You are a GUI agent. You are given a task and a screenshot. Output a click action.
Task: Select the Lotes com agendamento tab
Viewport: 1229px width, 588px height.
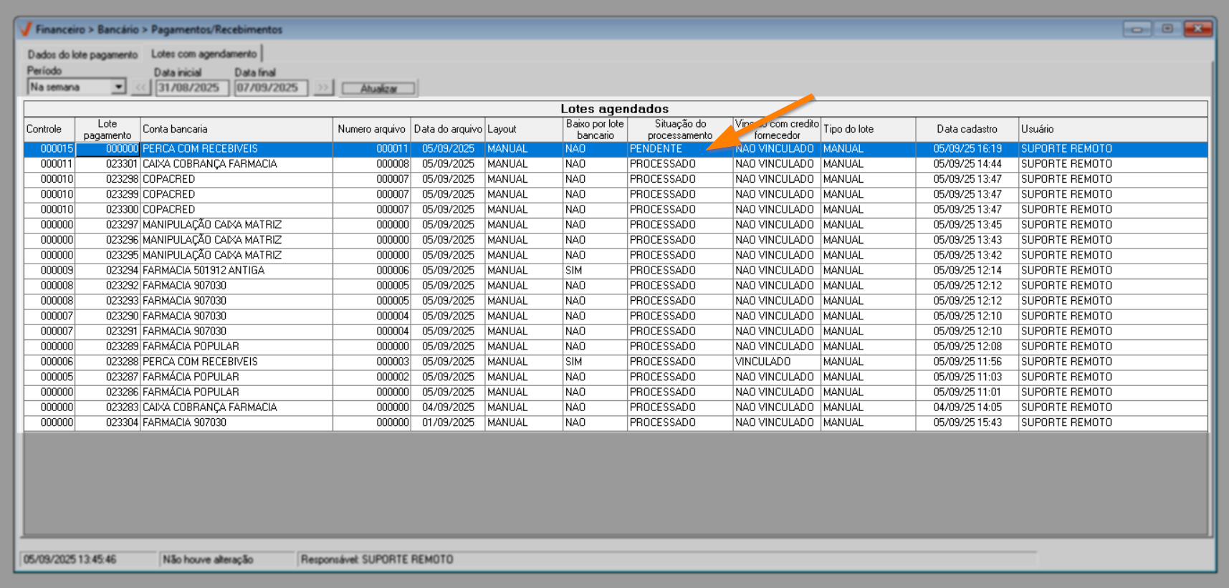(x=204, y=54)
